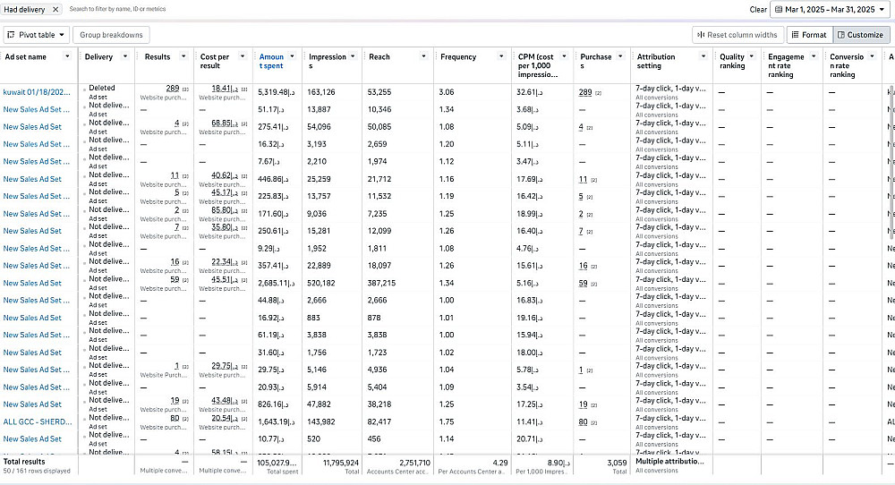This screenshot has height=485, width=895.
Task: Open Results column menu arrow
Action: (183, 55)
